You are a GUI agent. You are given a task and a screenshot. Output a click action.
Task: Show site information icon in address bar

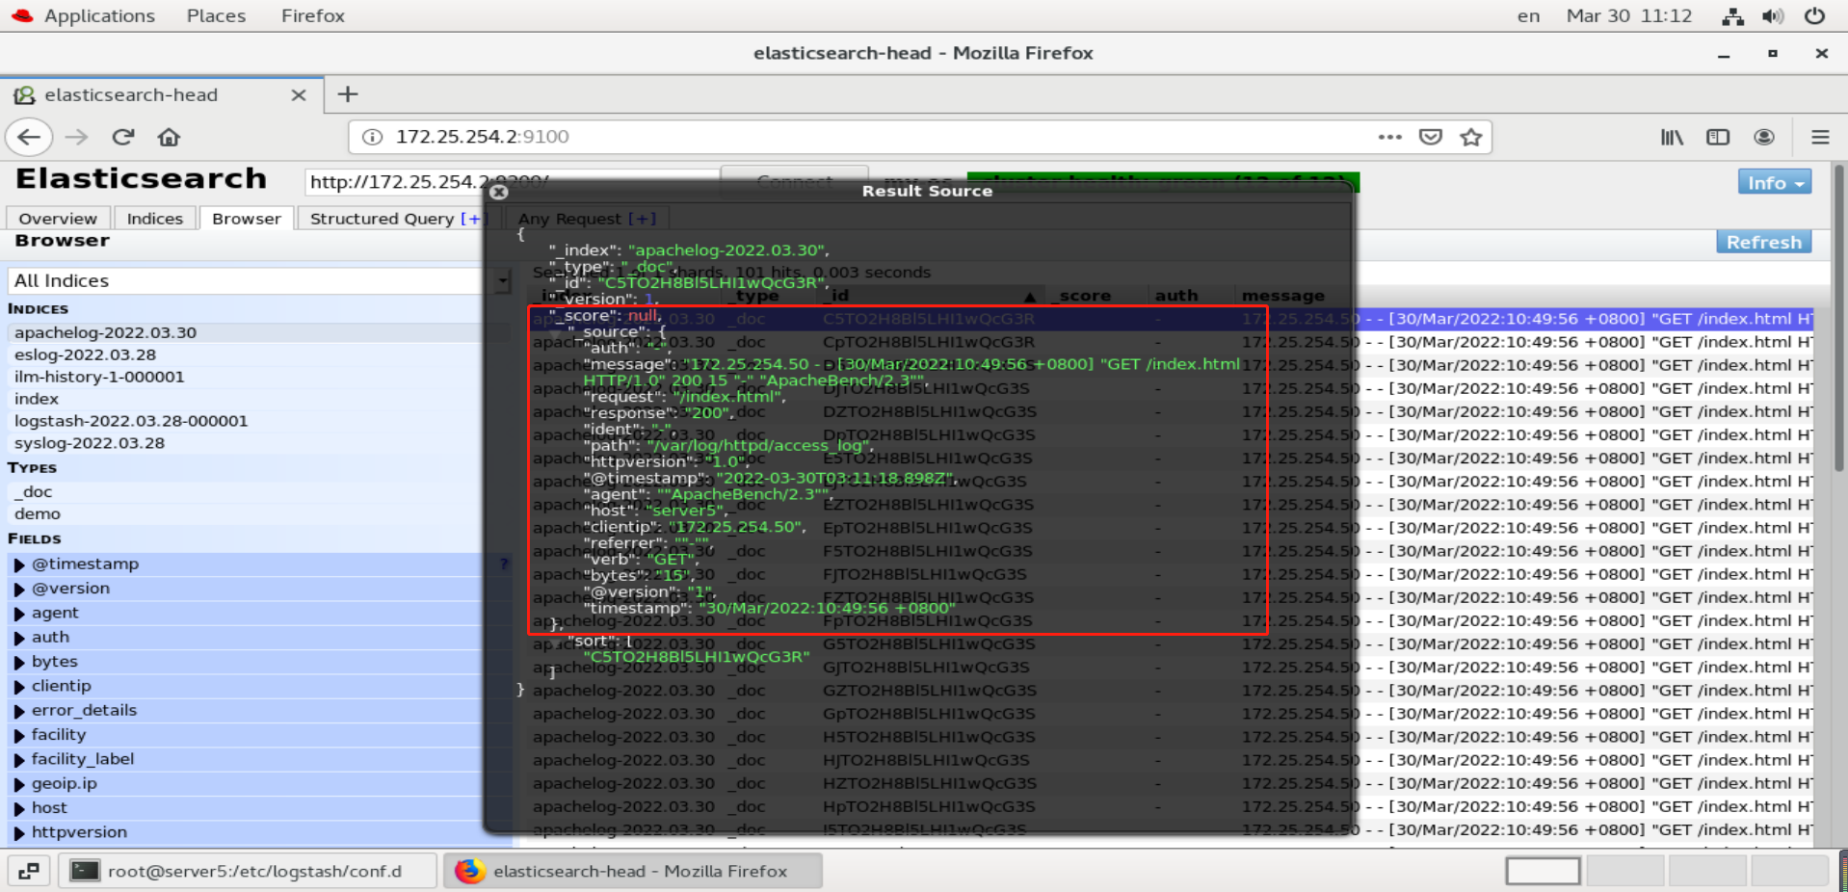(372, 137)
